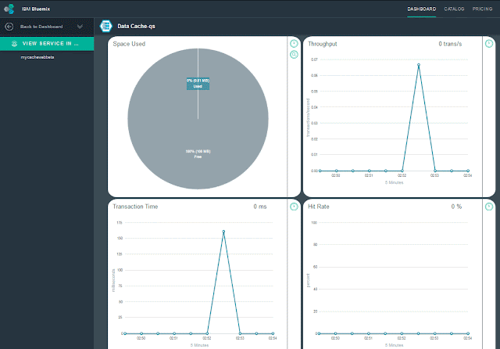Switch to the Dashboard tab

click(x=422, y=9)
